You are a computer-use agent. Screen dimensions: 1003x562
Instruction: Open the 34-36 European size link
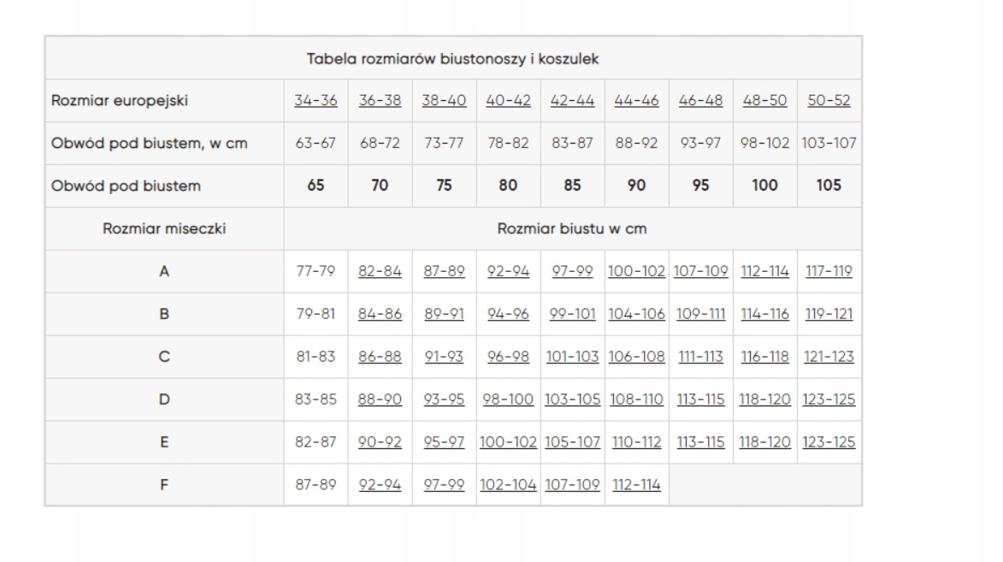pos(316,100)
